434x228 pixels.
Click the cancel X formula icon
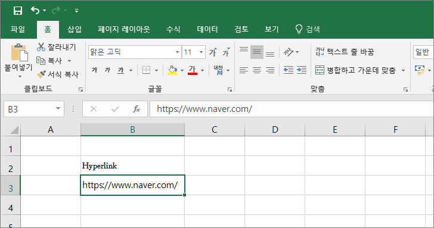tap(94, 109)
